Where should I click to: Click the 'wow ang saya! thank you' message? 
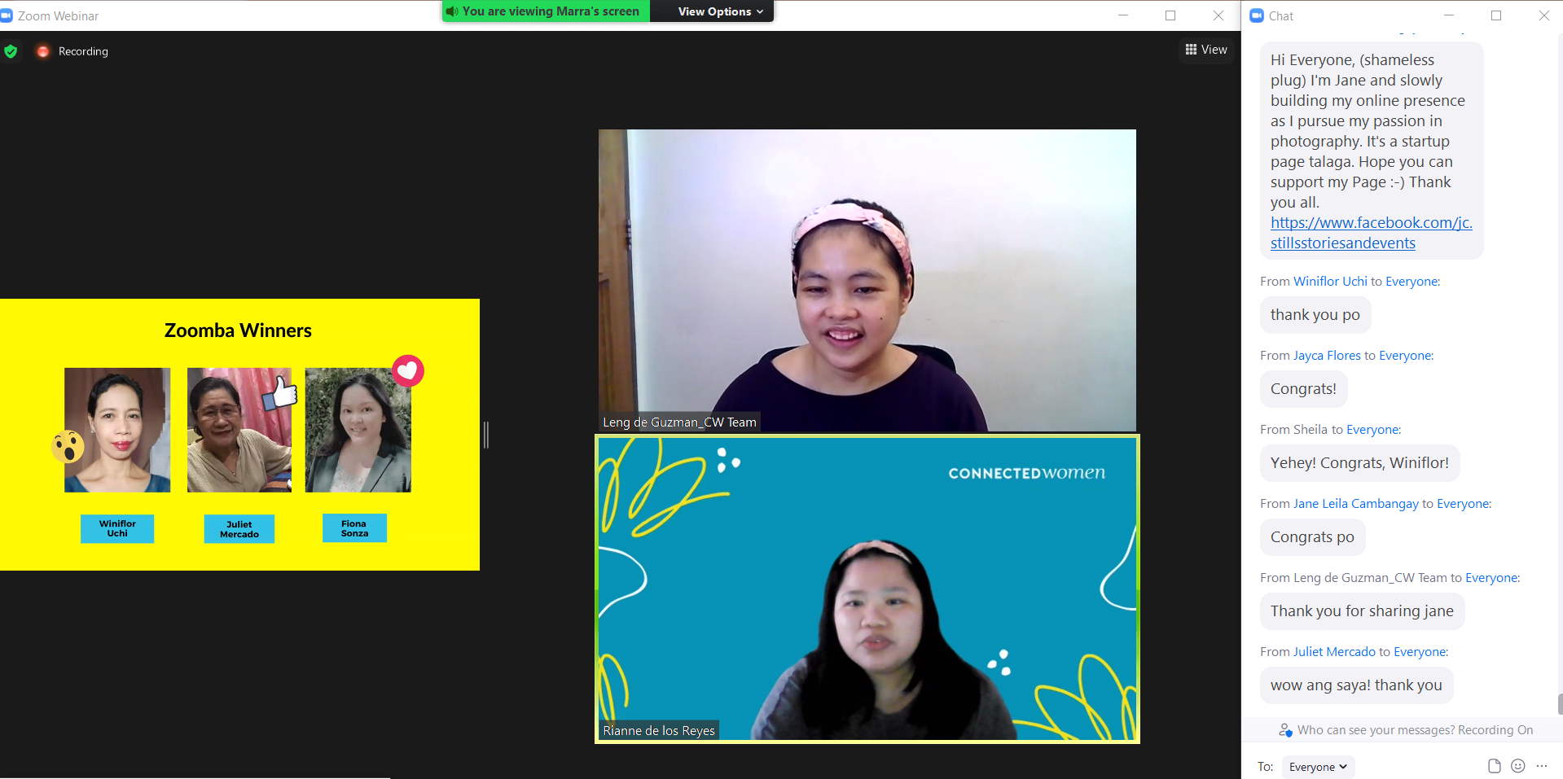point(1356,685)
